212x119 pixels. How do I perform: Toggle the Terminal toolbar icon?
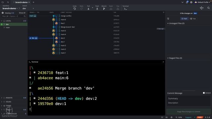(x=126, y=9)
